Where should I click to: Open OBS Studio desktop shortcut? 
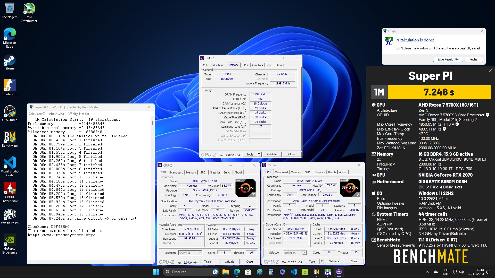[x=10, y=114]
